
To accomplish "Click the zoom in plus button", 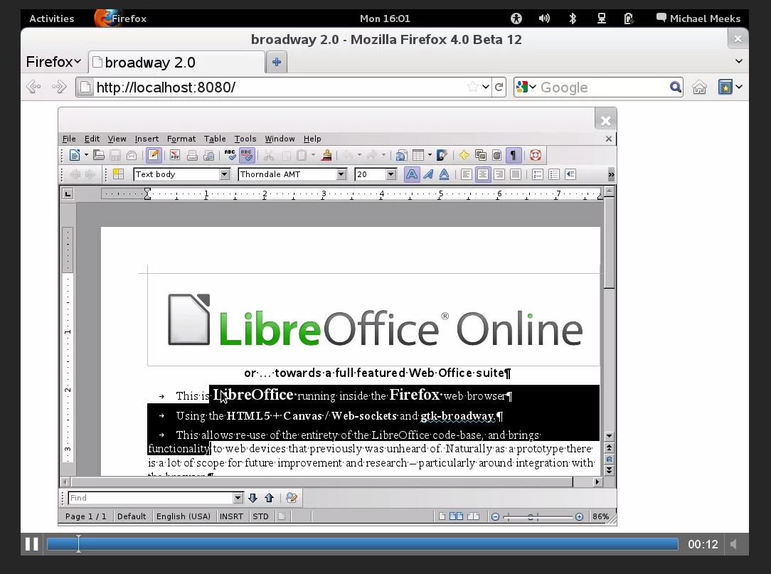I will (579, 516).
